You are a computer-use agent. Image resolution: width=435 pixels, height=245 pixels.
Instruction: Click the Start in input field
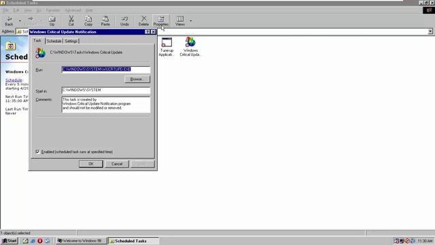pos(106,91)
